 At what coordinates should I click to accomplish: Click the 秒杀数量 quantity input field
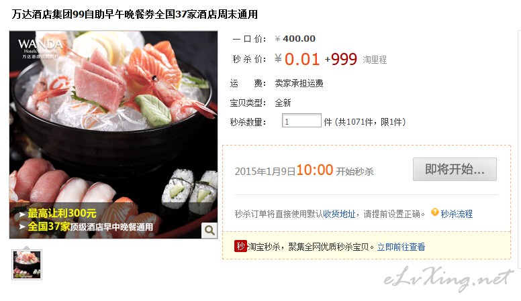(x=301, y=121)
